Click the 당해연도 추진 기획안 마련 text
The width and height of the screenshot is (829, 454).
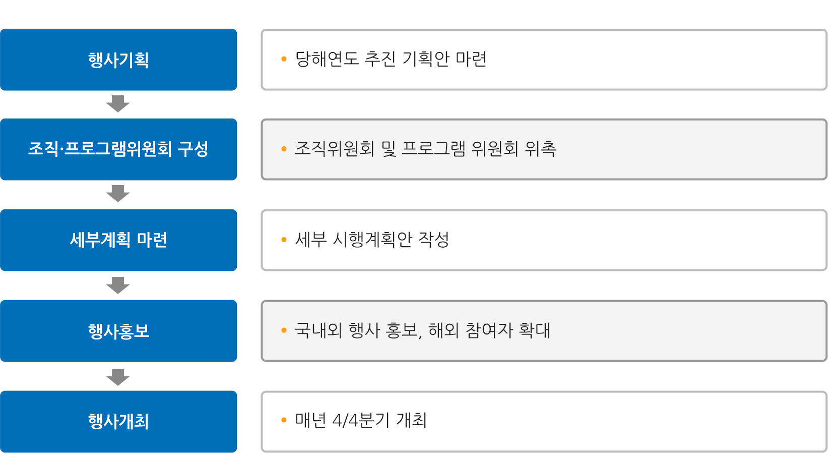point(391,59)
